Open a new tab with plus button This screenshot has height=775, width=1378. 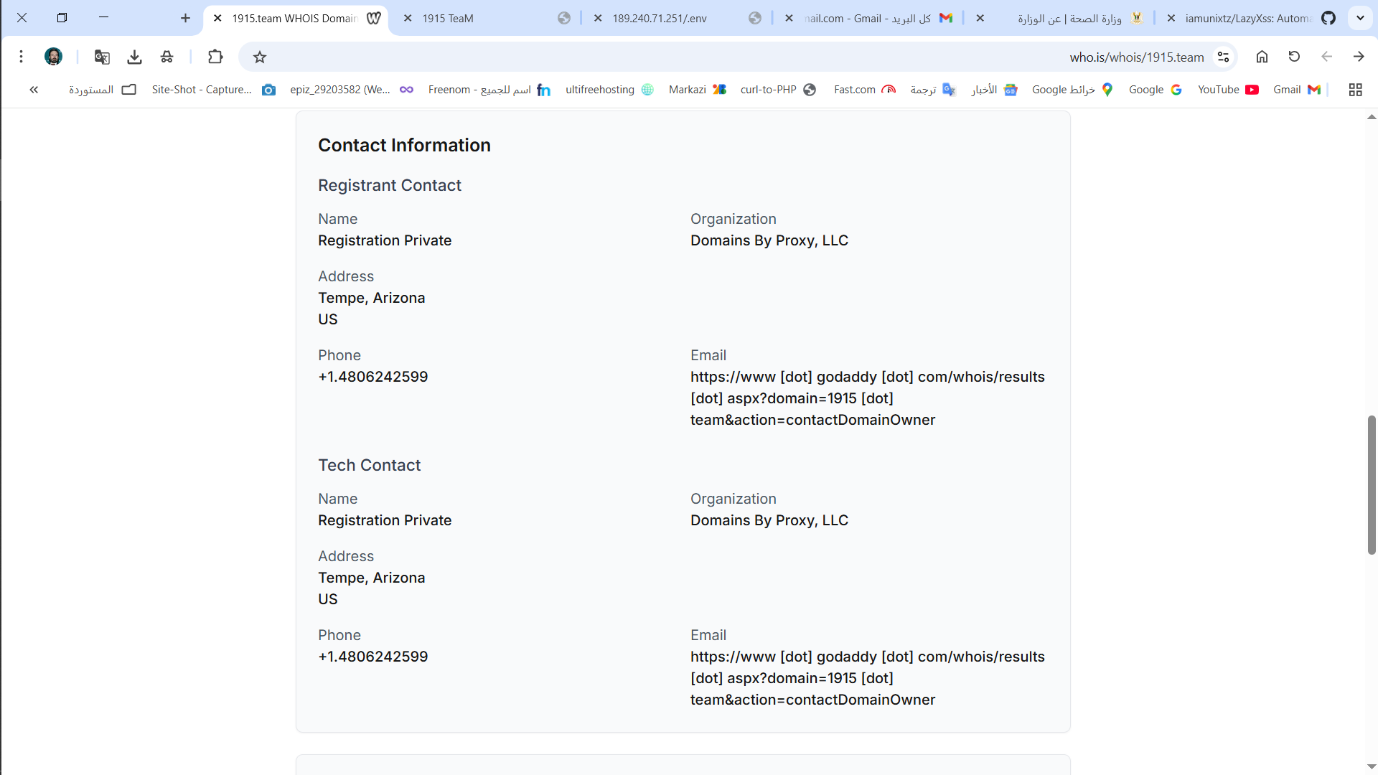[x=185, y=18]
